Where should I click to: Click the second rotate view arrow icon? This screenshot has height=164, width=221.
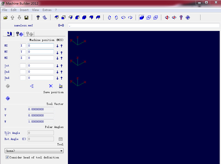(116, 18)
